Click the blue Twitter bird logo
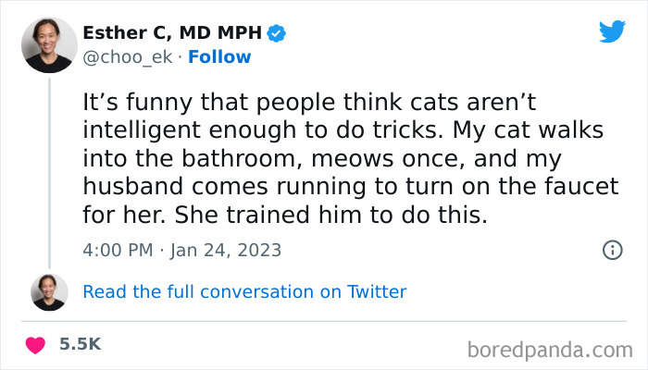Screen dimensions: 648x370 pos(612,32)
